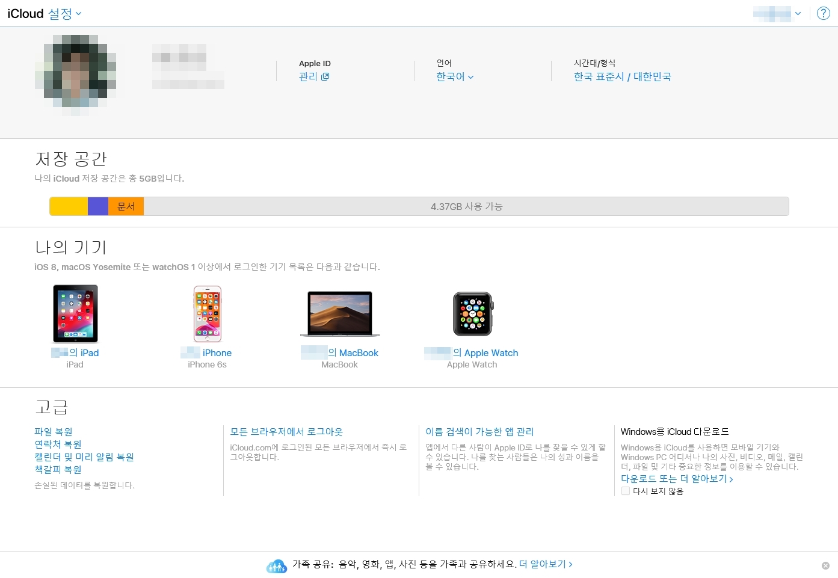The height and width of the screenshot is (578, 838).
Task: Click 다운로드 또는 더 알아보기 link
Action: [x=677, y=479]
